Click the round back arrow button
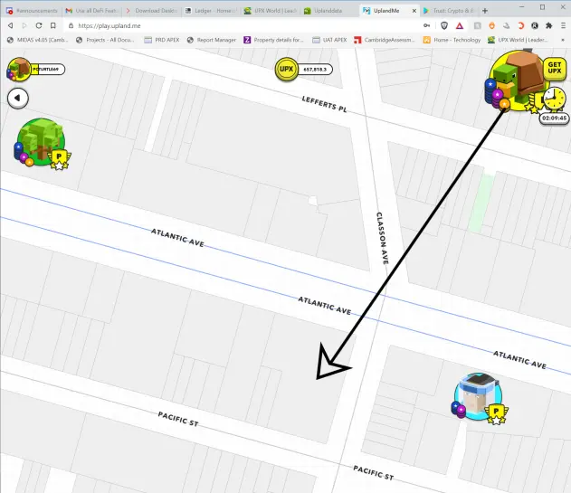Screen dimensions: 571x493 point(17,98)
